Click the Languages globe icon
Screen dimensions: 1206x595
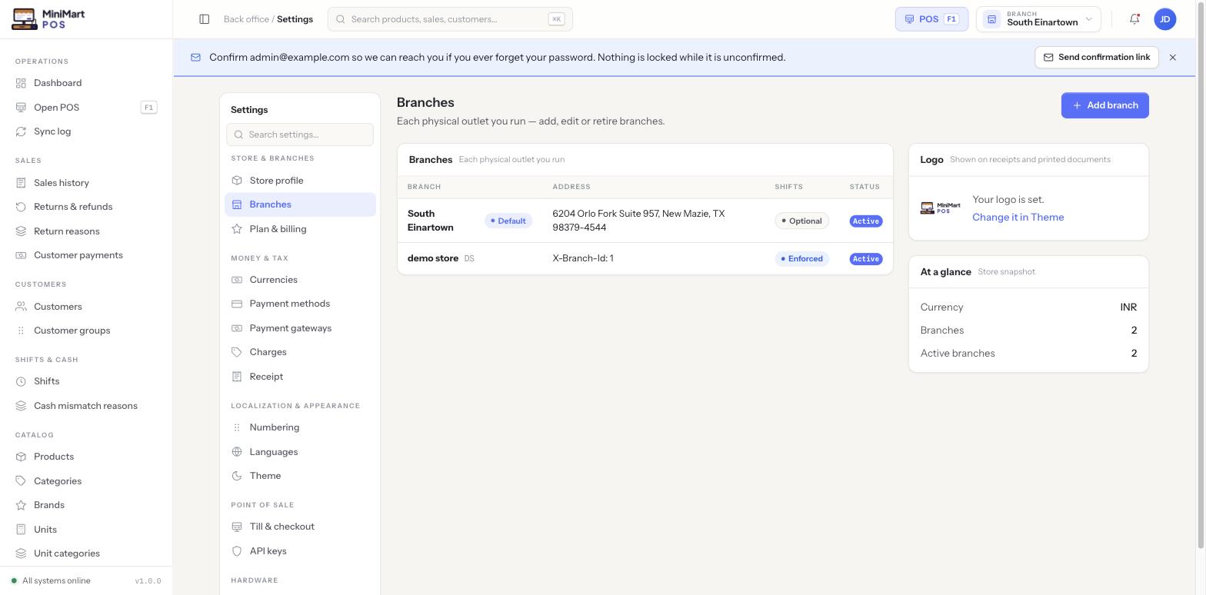point(237,452)
